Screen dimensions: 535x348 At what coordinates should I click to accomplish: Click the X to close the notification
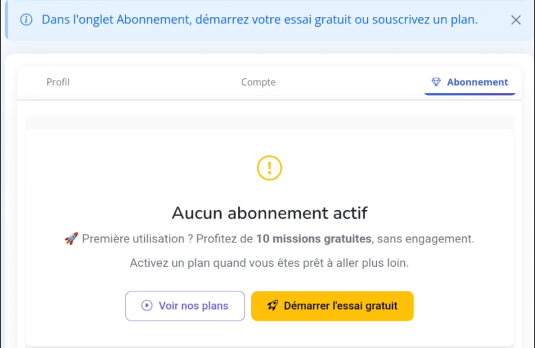516,19
